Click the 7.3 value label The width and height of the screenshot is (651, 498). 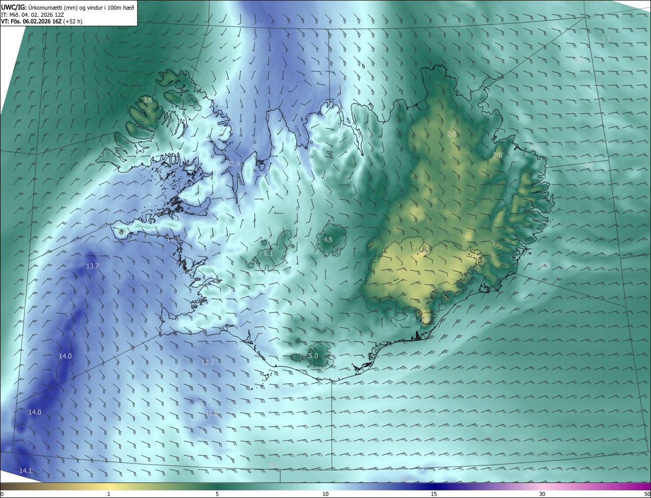(x=606, y=40)
